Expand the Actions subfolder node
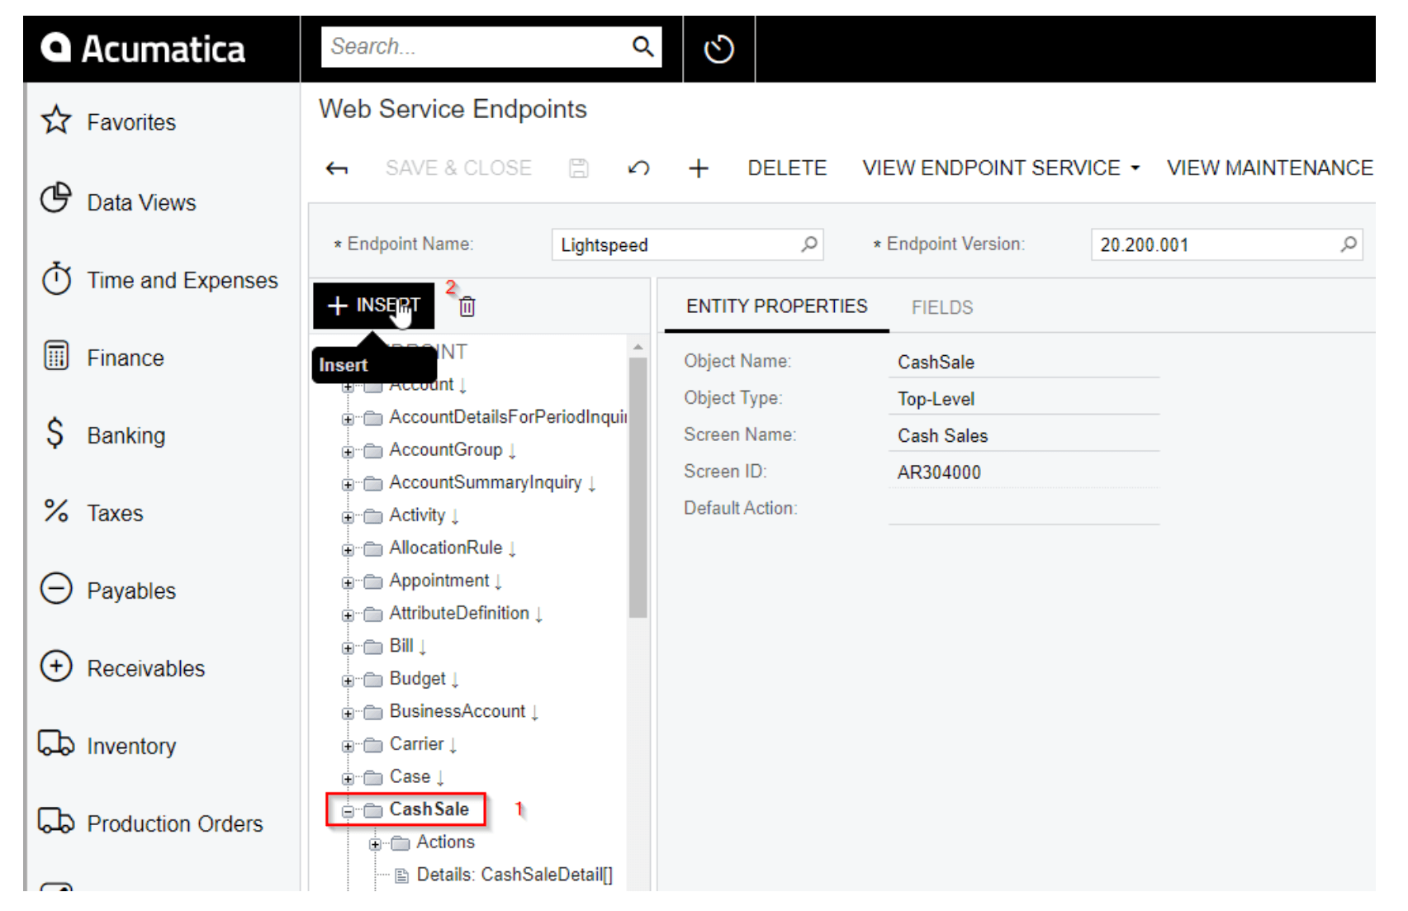 point(375,844)
